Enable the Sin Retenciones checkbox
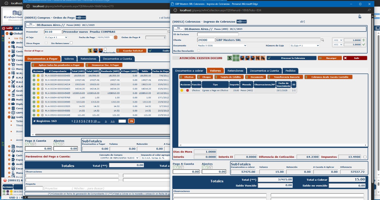 tap(71, 43)
